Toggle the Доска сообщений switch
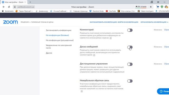 click(130, 47)
